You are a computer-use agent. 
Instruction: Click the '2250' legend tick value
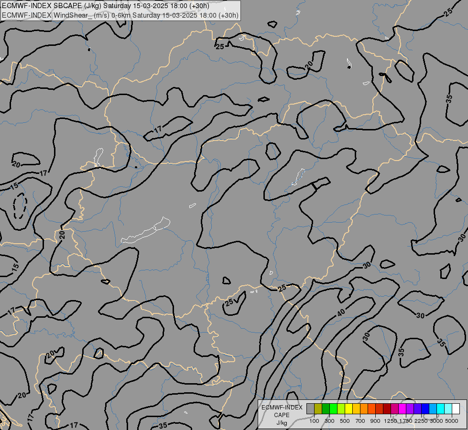(x=421, y=421)
